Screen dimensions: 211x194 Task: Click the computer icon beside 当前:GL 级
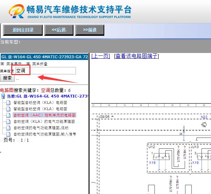[x=3, y=96]
